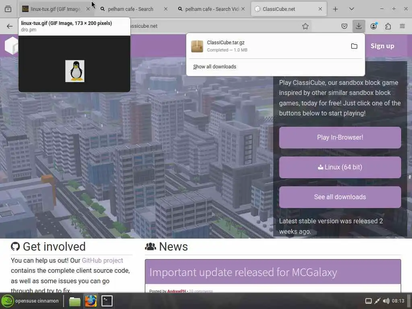Click the See all downloads button
This screenshot has width=412, height=309.
[340, 197]
